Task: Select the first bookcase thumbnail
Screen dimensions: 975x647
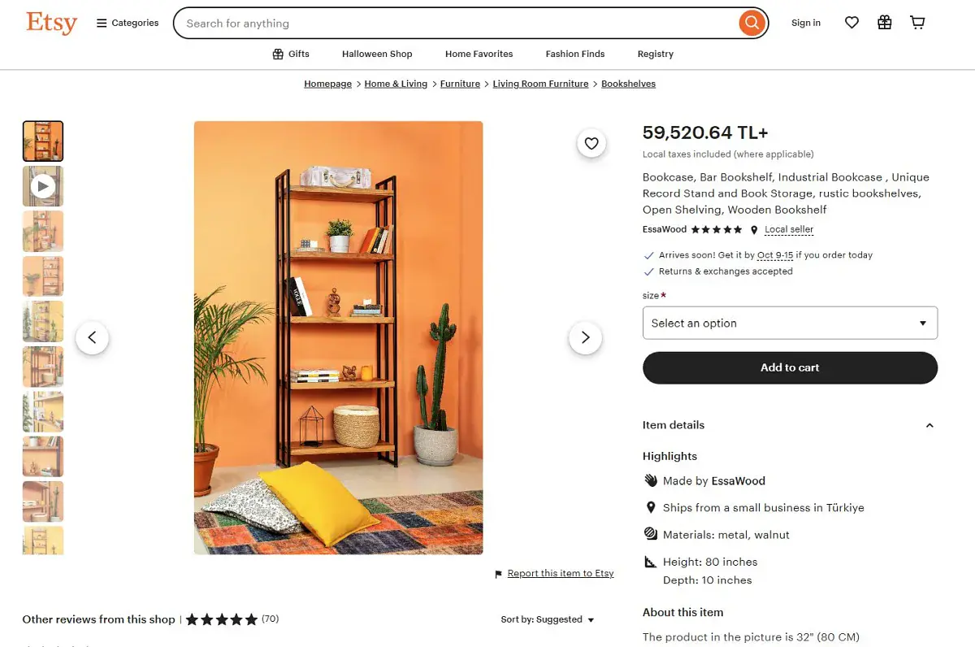Action: click(43, 141)
